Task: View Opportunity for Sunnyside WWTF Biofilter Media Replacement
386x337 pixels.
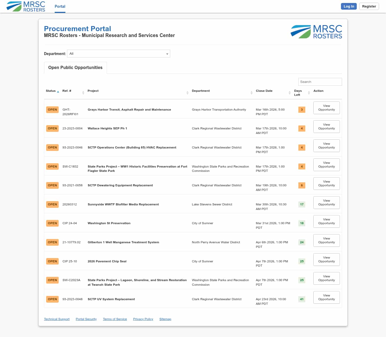Action: pos(326,202)
